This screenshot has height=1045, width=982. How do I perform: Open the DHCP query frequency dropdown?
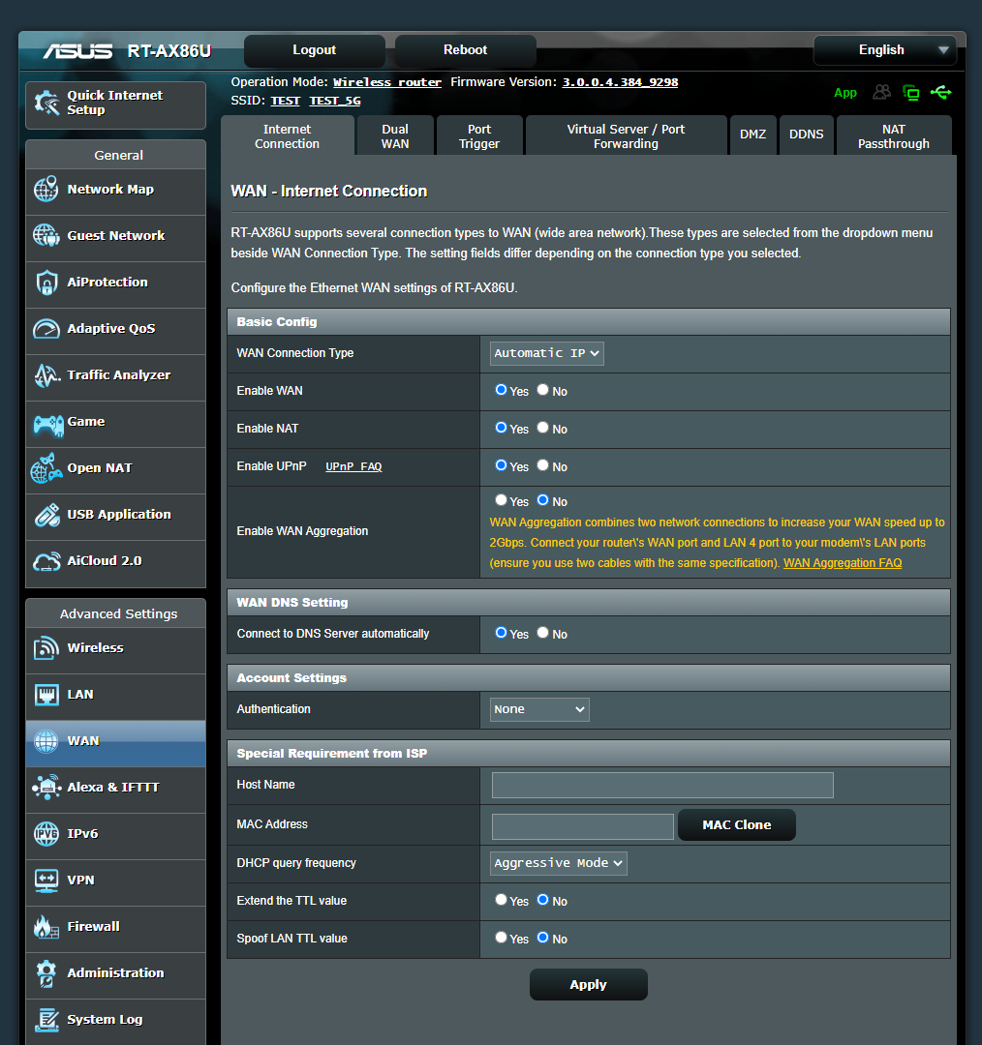tap(559, 864)
